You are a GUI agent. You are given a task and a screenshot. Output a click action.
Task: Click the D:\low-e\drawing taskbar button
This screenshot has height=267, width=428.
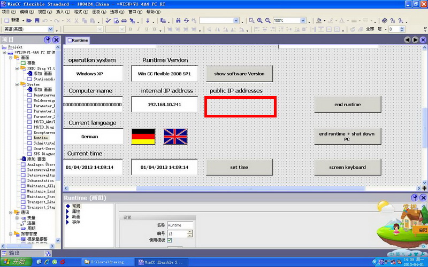(109, 262)
